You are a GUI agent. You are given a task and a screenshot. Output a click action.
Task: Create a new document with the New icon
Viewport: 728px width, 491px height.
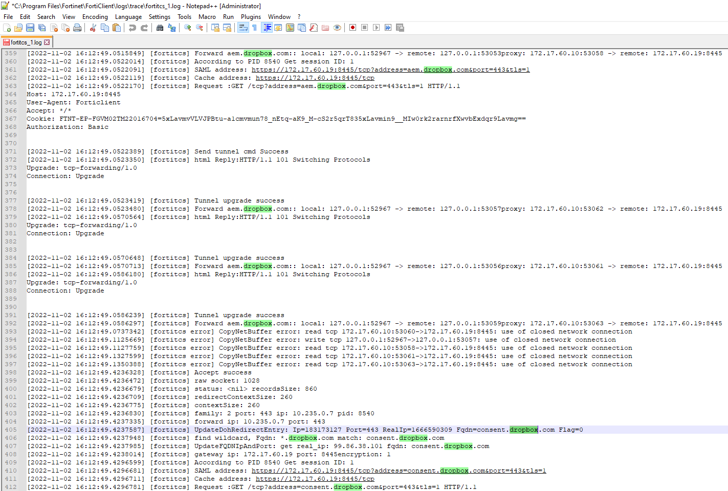(x=7, y=28)
